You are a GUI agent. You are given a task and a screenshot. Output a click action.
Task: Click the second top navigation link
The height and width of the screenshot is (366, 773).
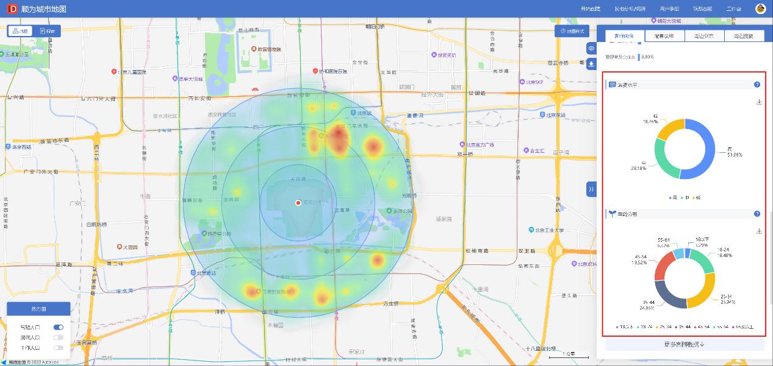[630, 9]
